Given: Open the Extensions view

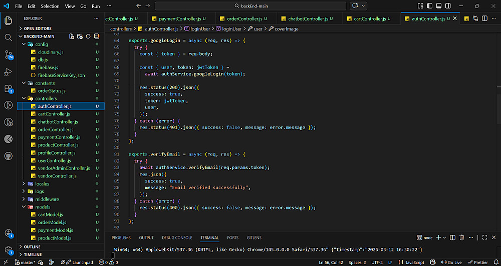Looking at the screenshot, I should pos(8,88).
